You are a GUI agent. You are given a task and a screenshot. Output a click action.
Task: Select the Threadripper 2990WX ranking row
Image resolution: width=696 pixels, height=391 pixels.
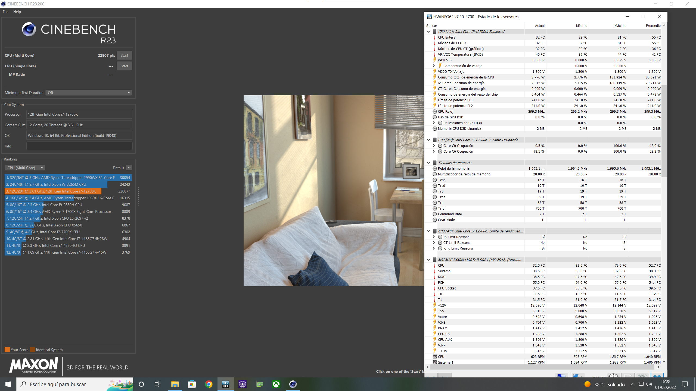click(68, 178)
